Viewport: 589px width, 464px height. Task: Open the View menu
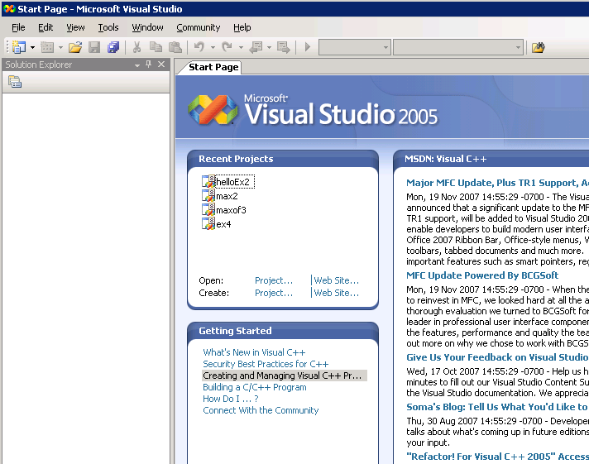point(75,27)
